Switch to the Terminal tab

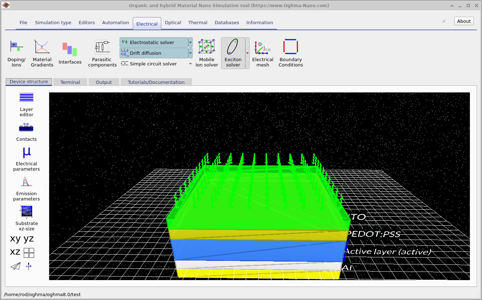[x=70, y=82]
